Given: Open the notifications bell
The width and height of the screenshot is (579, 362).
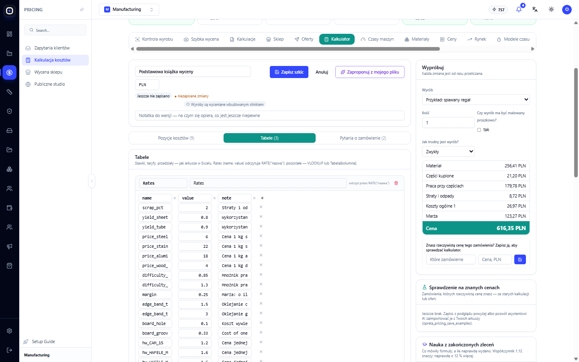Looking at the screenshot, I should [x=519, y=9].
